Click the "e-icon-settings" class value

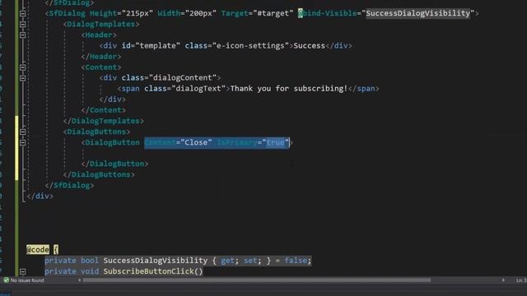[250, 46]
